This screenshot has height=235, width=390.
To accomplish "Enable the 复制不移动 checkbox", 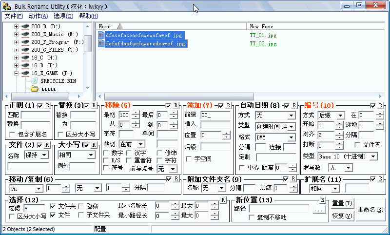I will tap(252, 217).
